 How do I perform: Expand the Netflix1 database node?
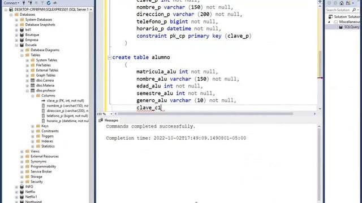[16, 197]
